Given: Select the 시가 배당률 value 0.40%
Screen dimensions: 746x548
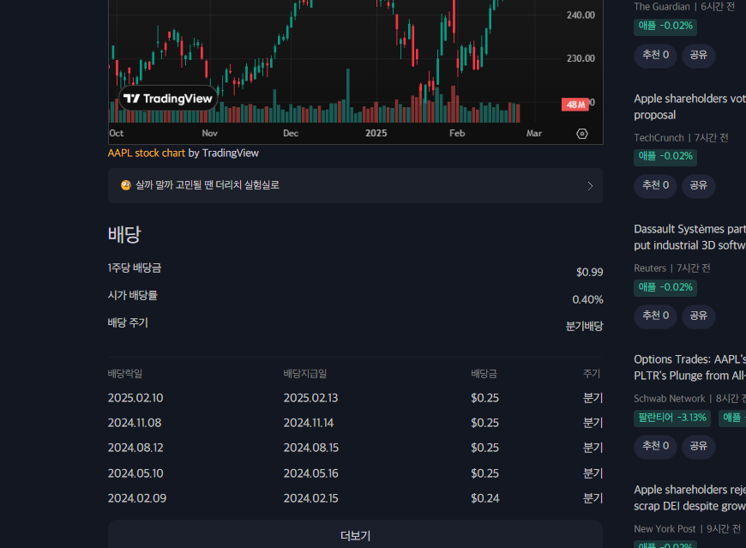Looking at the screenshot, I should 587,299.
